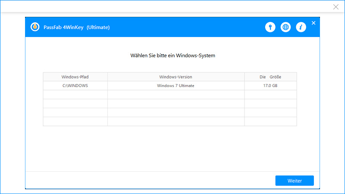Click the PassFab flame logo icon

coord(35,27)
